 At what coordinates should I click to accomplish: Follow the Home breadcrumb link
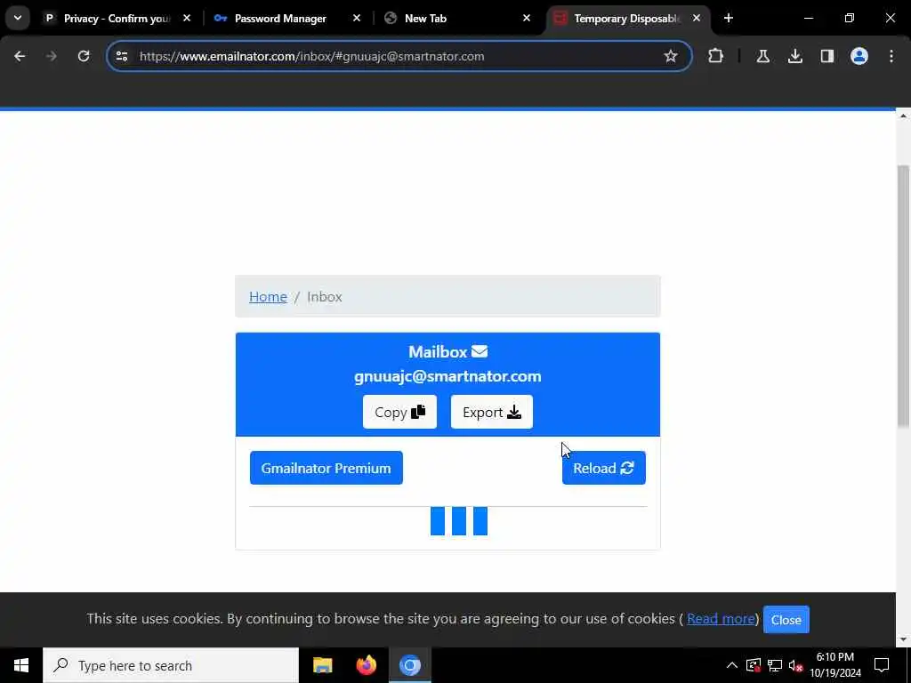coord(268,297)
